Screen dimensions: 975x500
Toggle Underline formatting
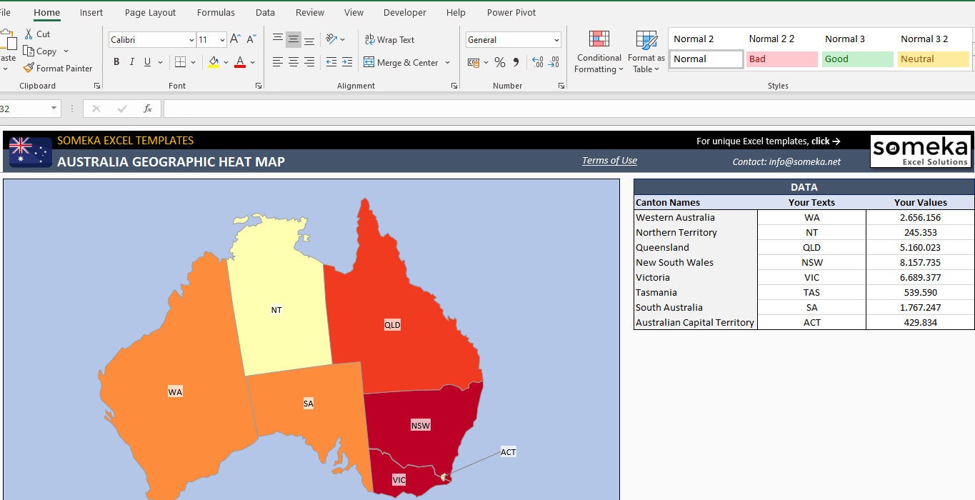[147, 62]
